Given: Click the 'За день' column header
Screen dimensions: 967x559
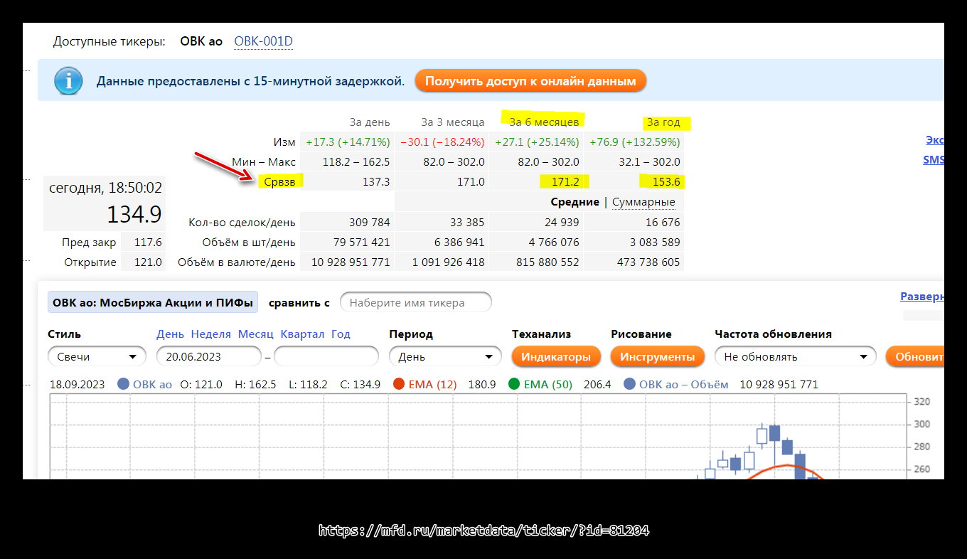Looking at the screenshot, I should click(370, 122).
